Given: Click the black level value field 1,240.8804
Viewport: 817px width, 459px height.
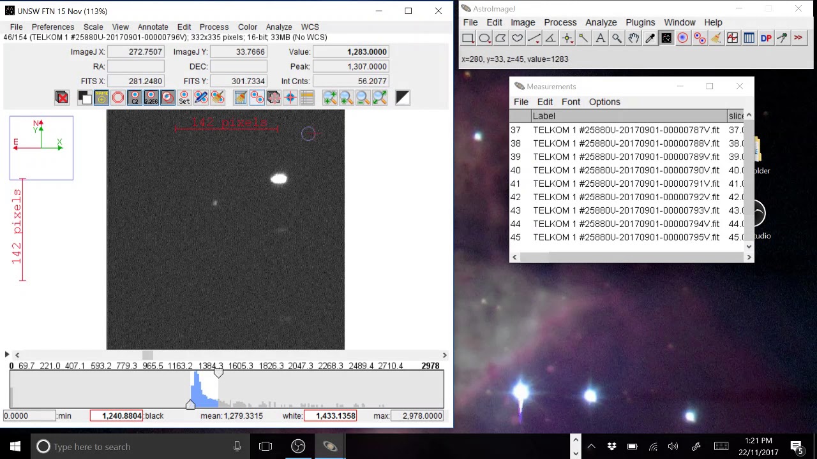Looking at the screenshot, I should (x=116, y=416).
